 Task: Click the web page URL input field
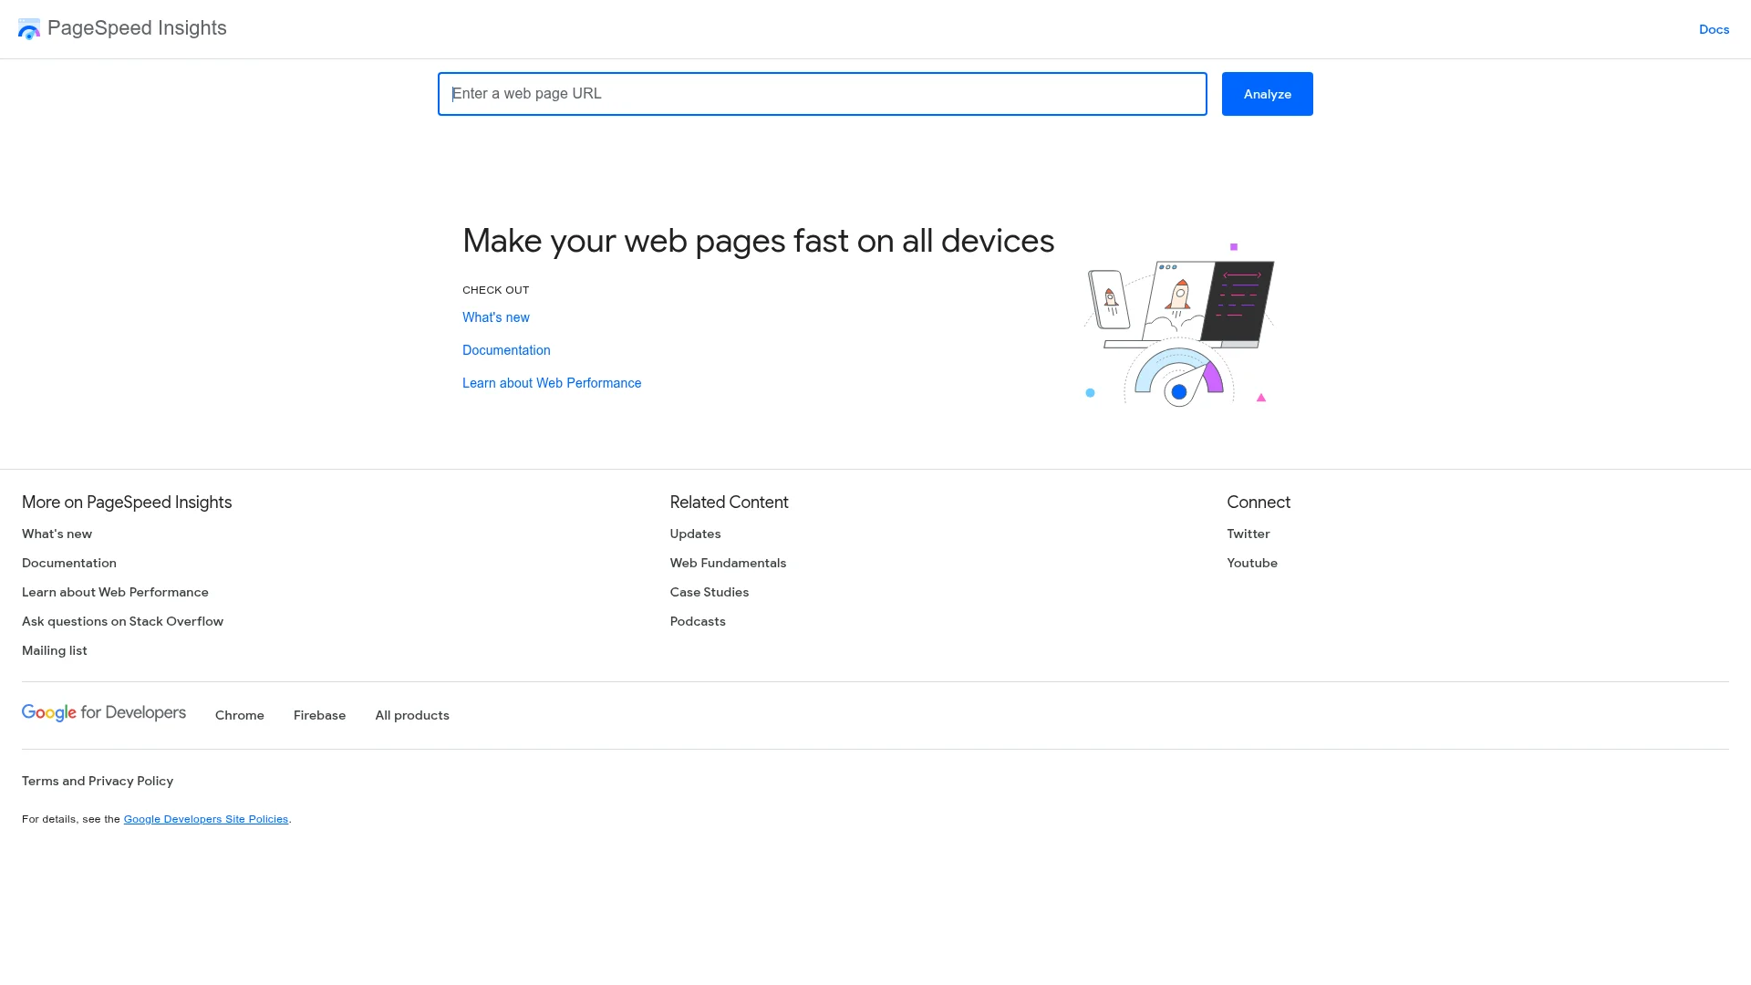[x=821, y=94]
